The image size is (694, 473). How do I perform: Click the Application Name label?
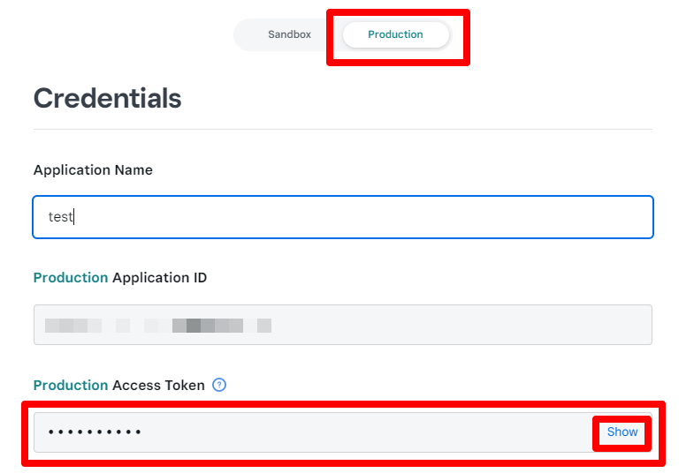click(x=93, y=170)
